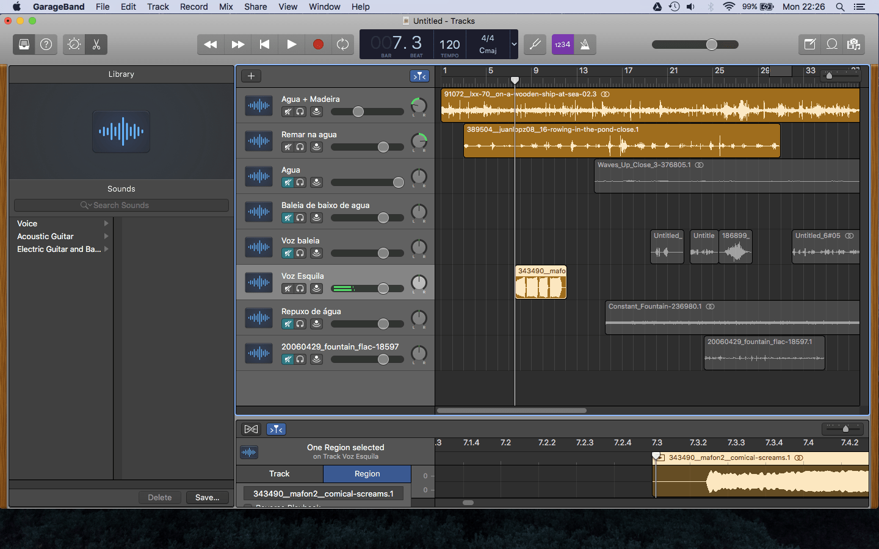
Task: Open Smart Controls dial button
Action: 74,45
